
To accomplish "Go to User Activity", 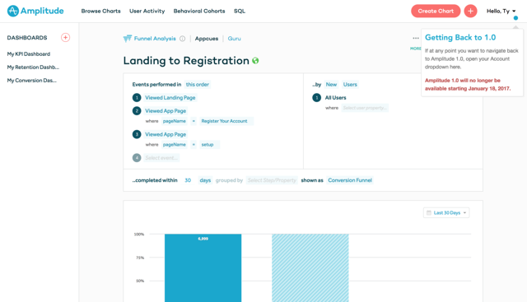I will click(147, 11).
